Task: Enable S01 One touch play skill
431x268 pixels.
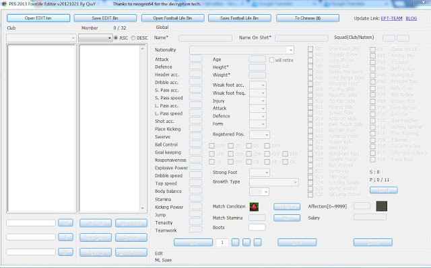Action: [x=310, y=49]
